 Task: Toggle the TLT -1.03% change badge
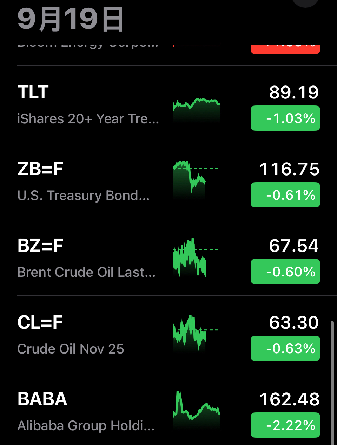pyautogui.click(x=285, y=118)
